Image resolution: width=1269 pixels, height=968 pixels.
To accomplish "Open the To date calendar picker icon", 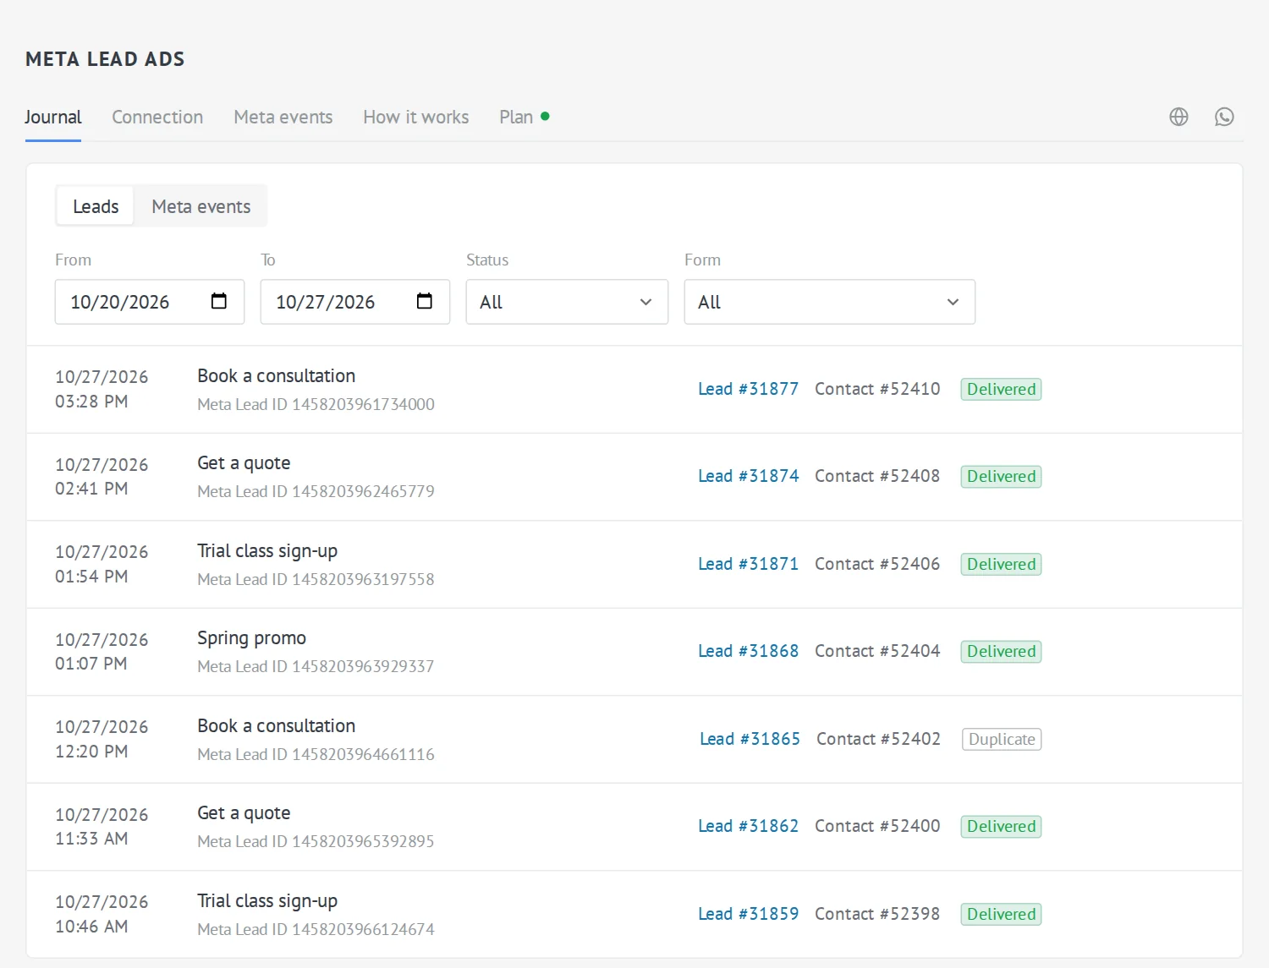I will (425, 301).
